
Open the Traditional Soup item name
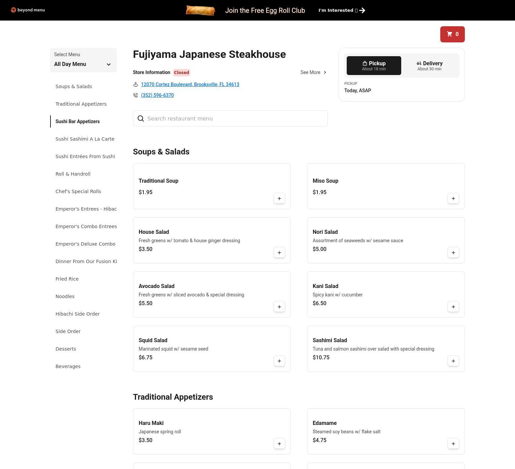[159, 181]
